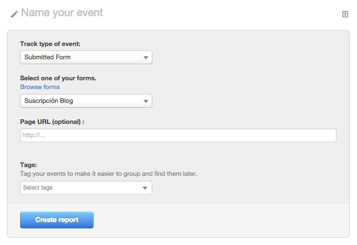Click the 'Select one of your forms.' label
The image size is (357, 245).
pyautogui.click(x=58, y=78)
